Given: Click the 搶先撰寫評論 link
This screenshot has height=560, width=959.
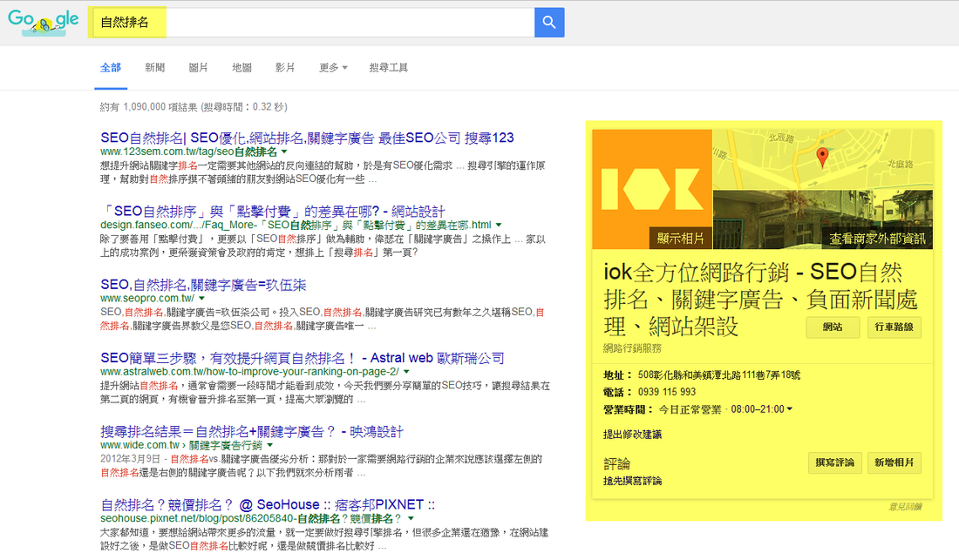Looking at the screenshot, I should (632, 482).
